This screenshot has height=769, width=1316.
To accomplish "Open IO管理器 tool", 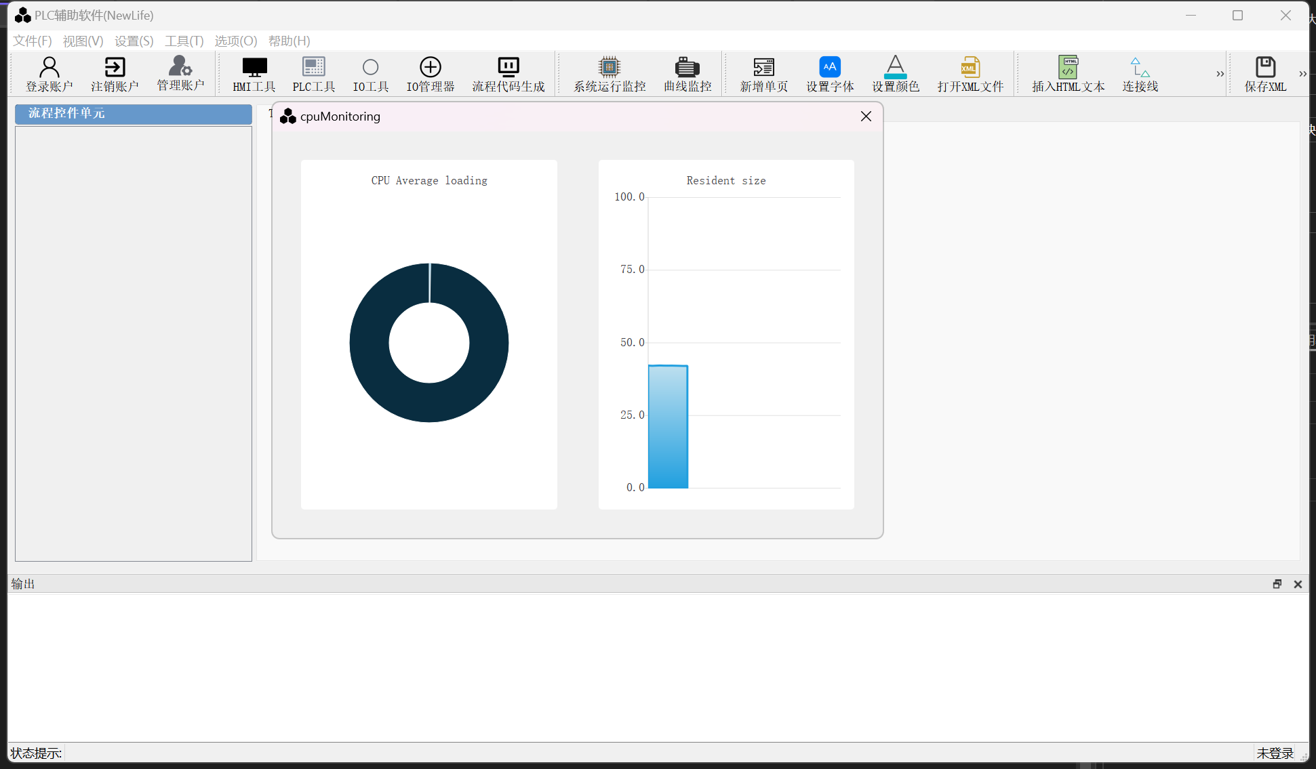I will click(x=429, y=72).
